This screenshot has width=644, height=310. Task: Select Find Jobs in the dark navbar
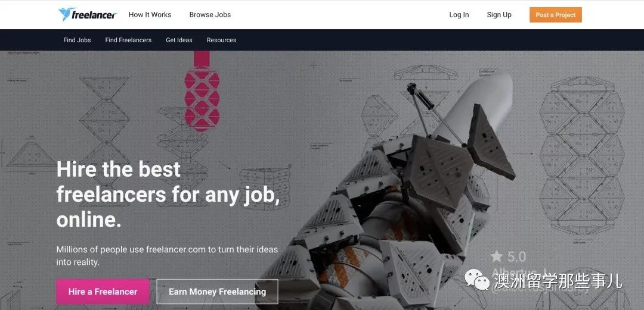click(77, 40)
